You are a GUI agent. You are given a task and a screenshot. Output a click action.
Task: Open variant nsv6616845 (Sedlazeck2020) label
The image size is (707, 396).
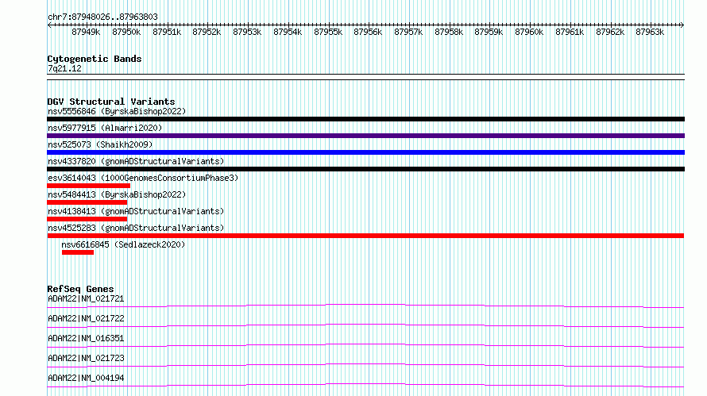pyautogui.click(x=123, y=244)
